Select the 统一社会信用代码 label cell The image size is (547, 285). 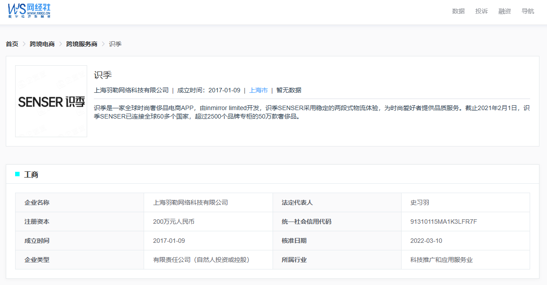click(x=337, y=222)
